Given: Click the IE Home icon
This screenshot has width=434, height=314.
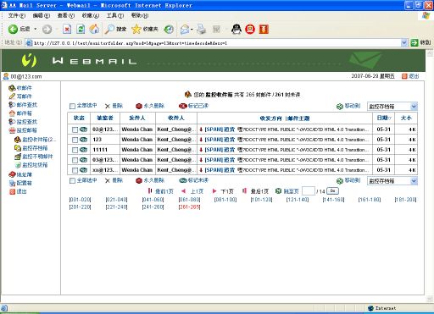Looking at the screenshot, I should 94,29.
